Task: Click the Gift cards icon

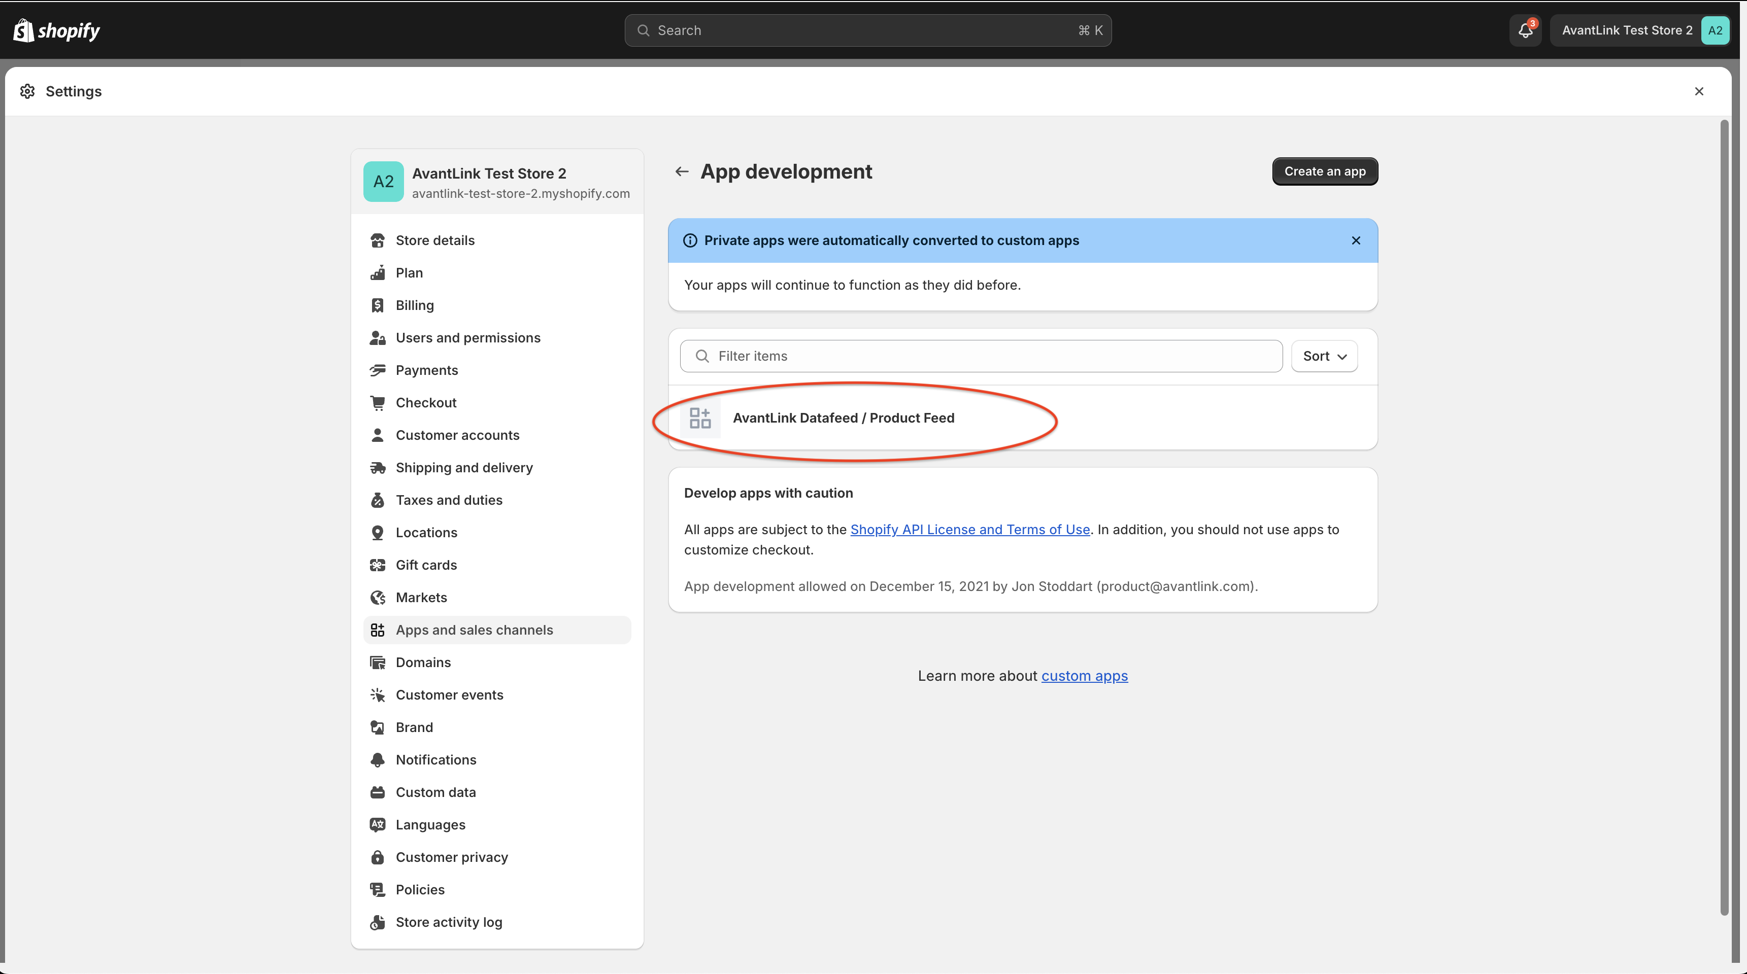Action: (378, 565)
